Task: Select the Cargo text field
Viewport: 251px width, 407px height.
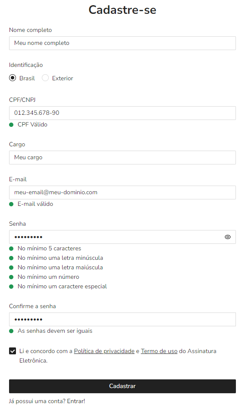Action: 122,158
